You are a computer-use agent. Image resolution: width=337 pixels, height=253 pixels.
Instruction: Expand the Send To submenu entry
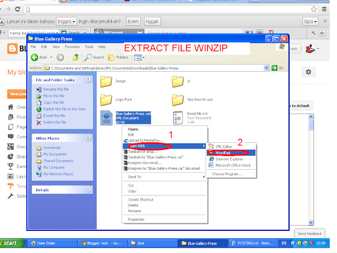click(x=165, y=177)
